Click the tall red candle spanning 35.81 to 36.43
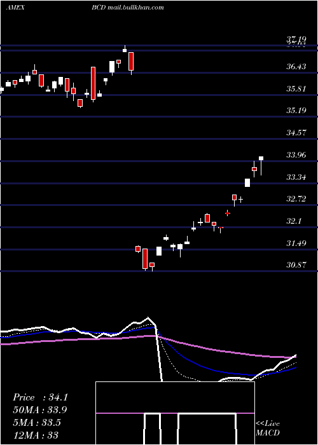The image size is (318, 445). 93,83
